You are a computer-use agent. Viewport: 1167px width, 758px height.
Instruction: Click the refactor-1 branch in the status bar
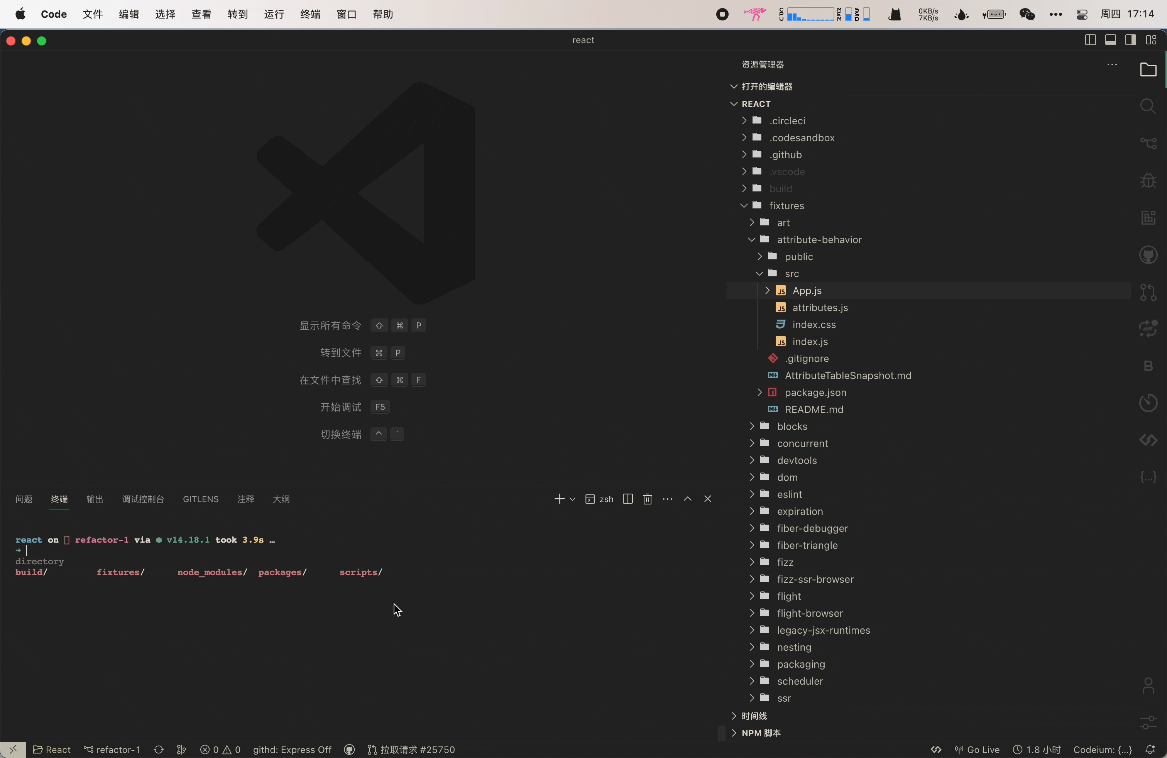[112, 750]
